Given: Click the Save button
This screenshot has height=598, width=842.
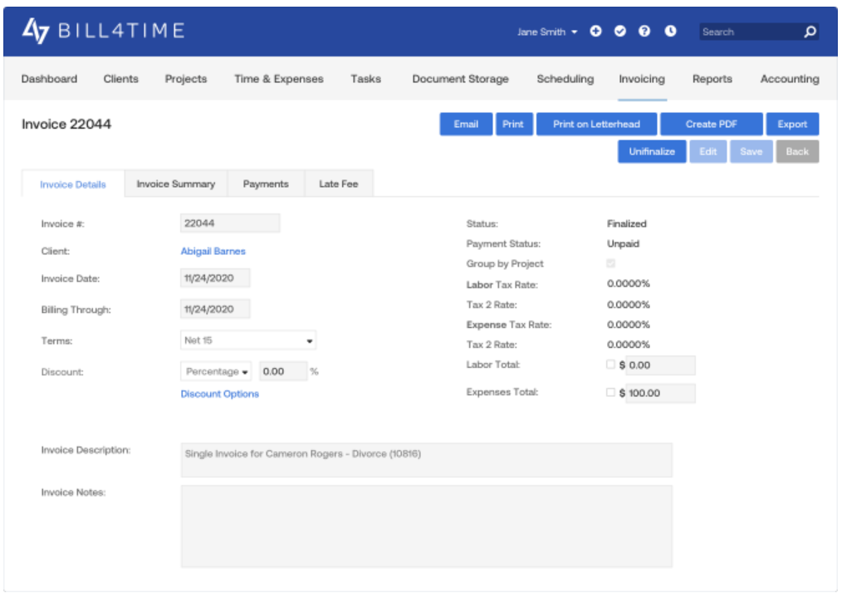Looking at the screenshot, I should (751, 151).
